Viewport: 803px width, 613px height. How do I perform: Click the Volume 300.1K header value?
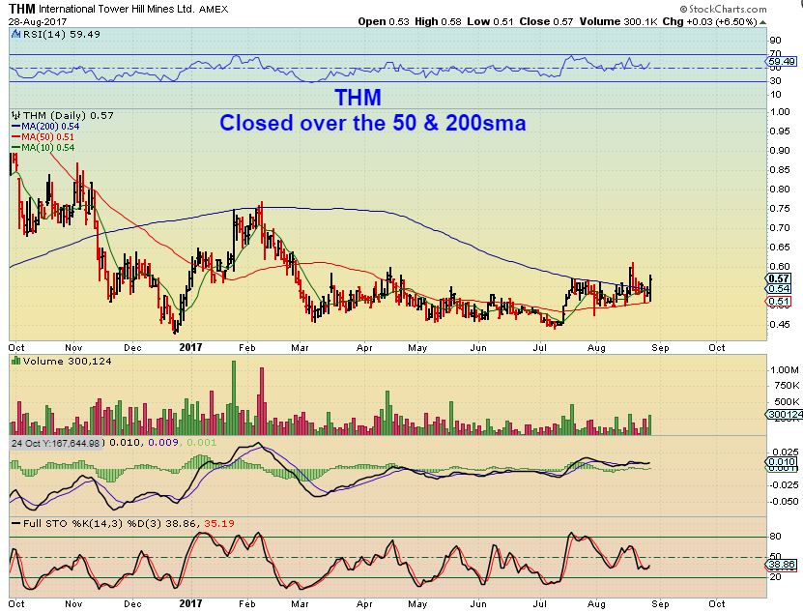click(x=618, y=21)
